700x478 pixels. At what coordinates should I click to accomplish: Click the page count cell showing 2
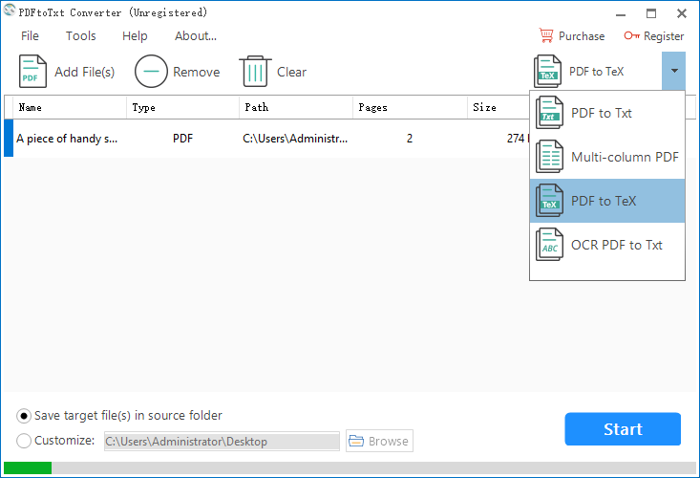[x=410, y=139]
